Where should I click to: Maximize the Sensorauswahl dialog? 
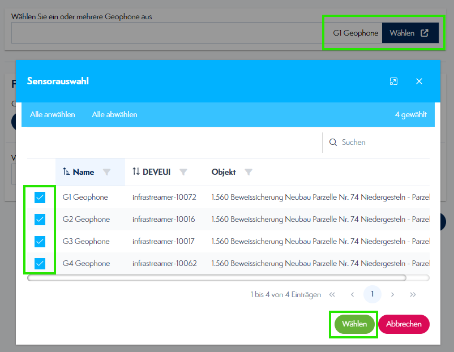393,81
